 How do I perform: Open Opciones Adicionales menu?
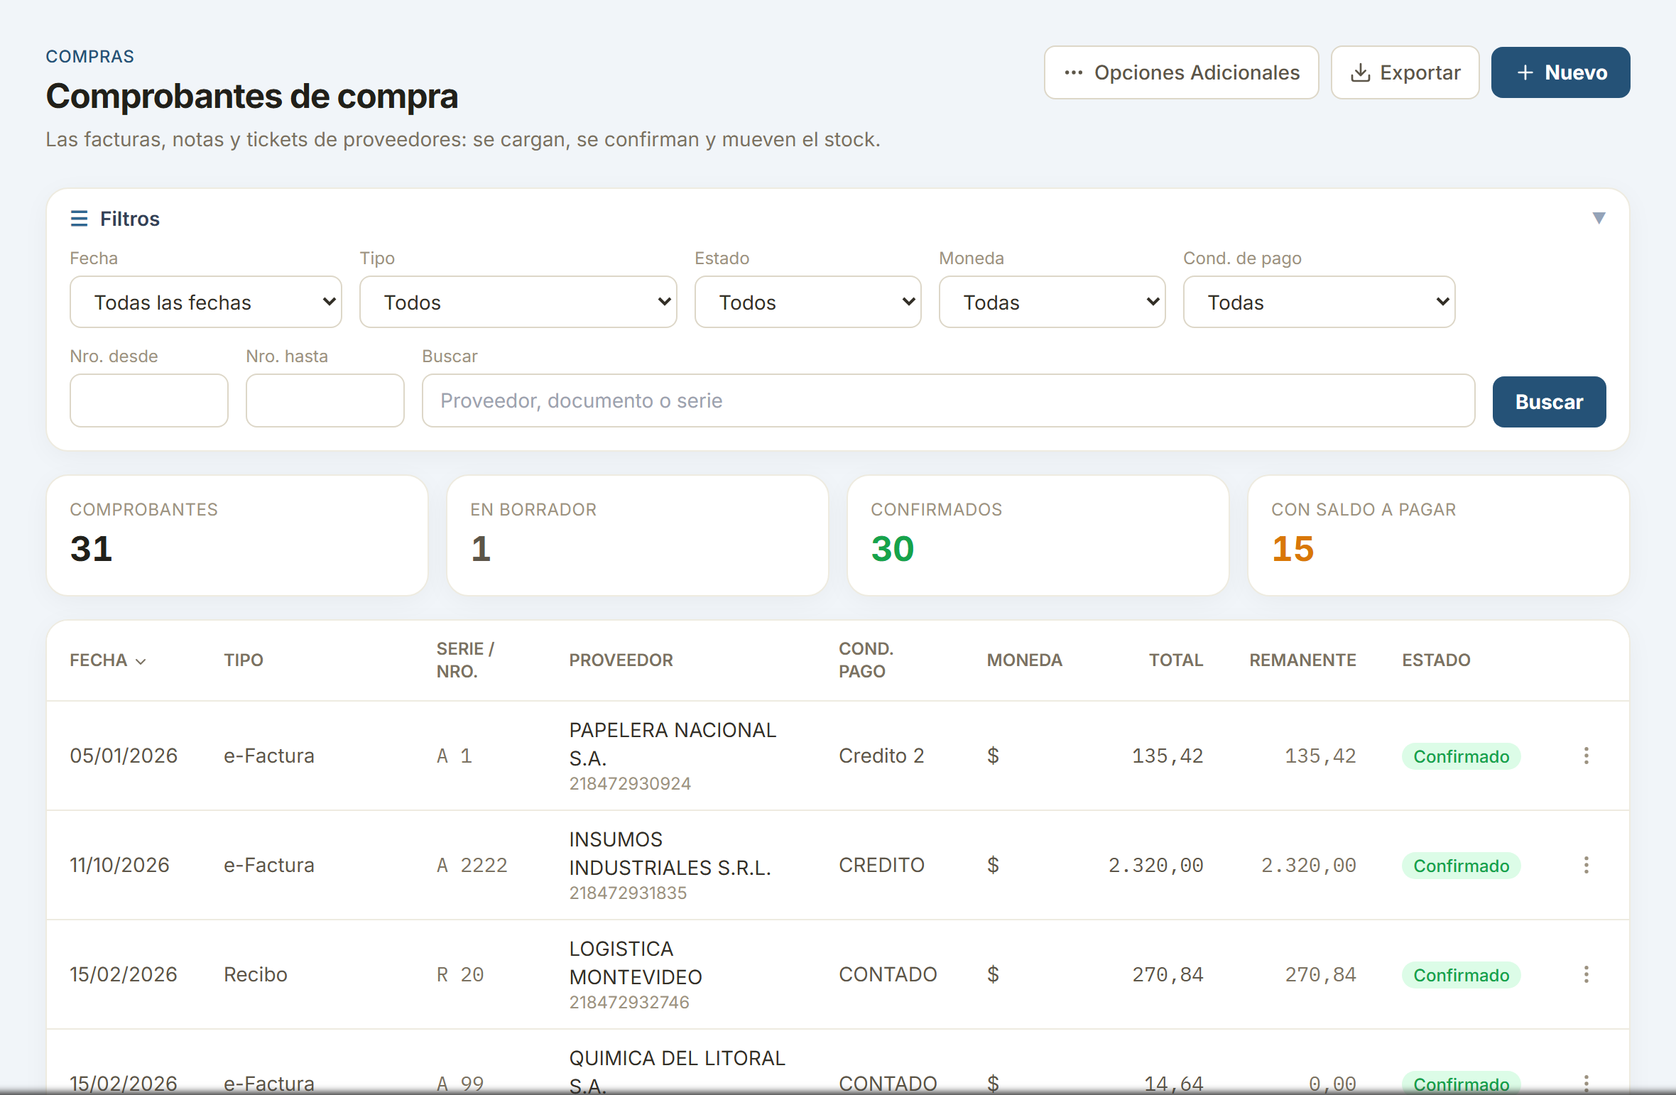coord(1181,72)
